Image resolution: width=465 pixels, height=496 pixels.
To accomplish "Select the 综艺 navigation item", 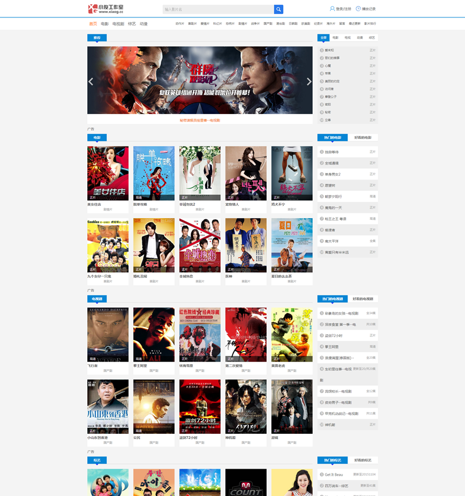I will pos(132,24).
